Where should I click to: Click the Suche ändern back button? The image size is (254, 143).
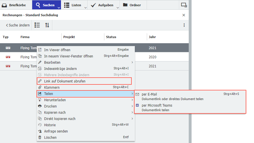coord(17,25)
